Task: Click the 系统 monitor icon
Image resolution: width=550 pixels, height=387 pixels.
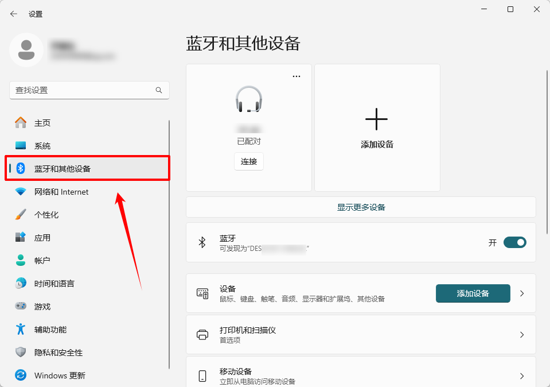Action: pos(21,145)
